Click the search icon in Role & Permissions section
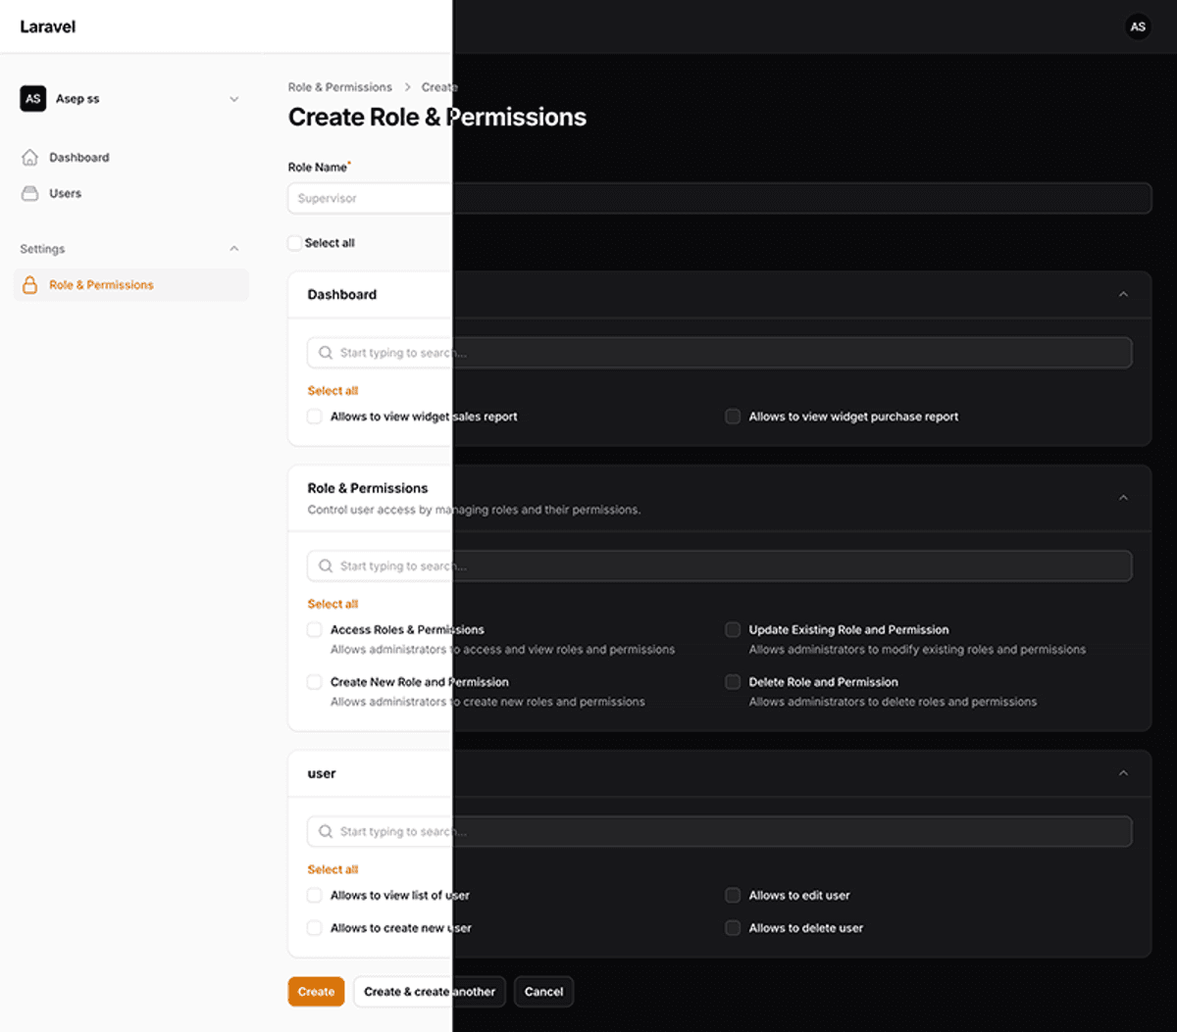Viewport: 1177px width, 1032px height. coord(326,566)
